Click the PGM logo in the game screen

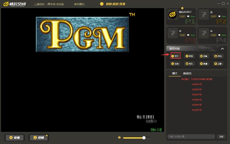point(82,34)
